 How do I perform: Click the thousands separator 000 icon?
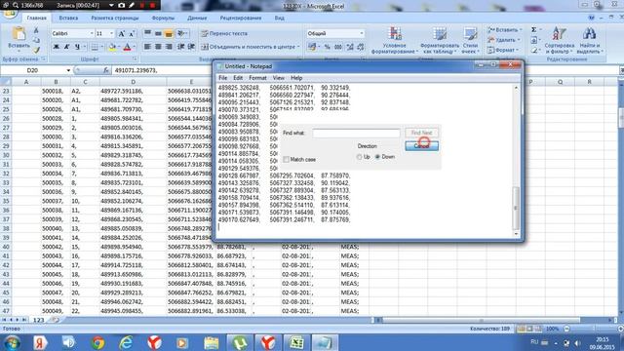click(338, 47)
